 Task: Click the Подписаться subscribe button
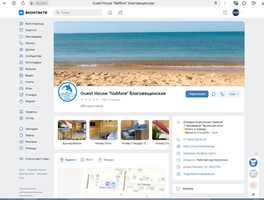click(197, 94)
